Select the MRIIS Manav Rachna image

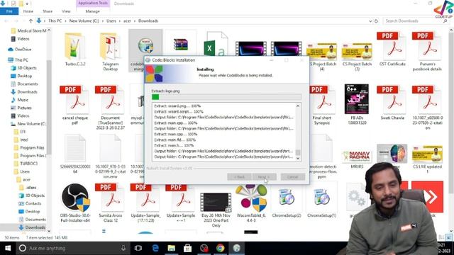[x=357, y=156]
